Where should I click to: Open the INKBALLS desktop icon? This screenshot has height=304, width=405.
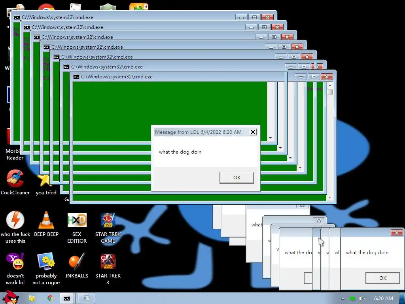click(77, 266)
